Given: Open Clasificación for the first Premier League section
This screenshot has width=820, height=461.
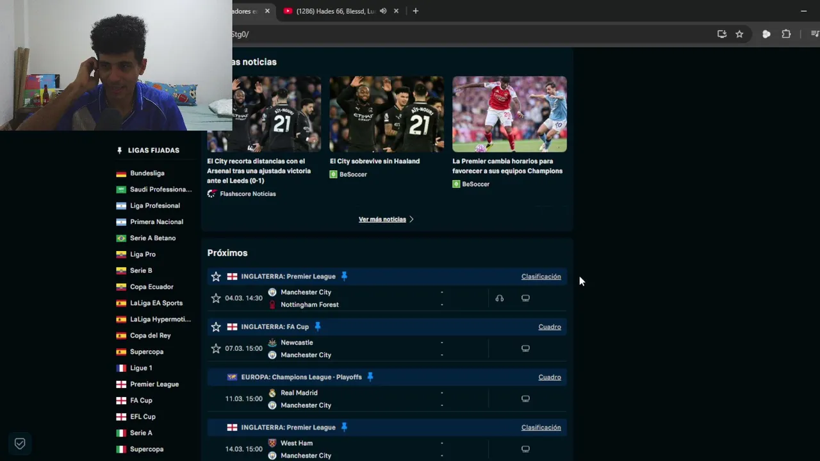Looking at the screenshot, I should tap(541, 277).
